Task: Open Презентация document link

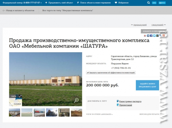Action: (126, 105)
